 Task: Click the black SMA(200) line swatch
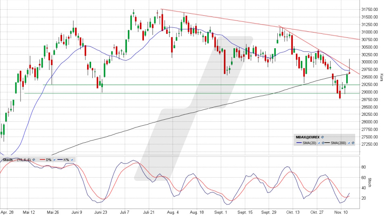328,143
